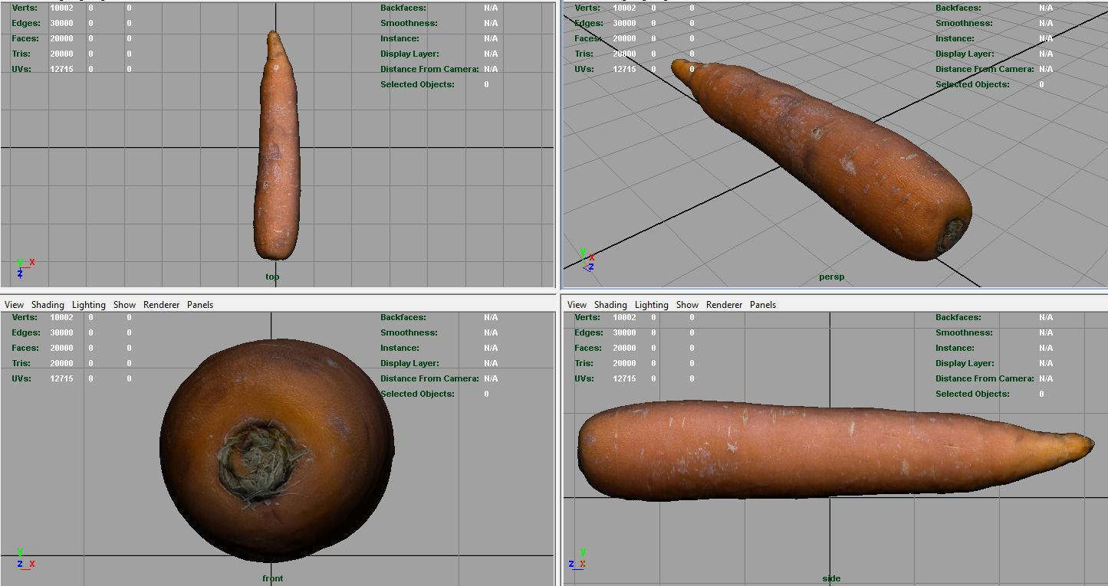Click the persp viewport label
The height and width of the screenshot is (586, 1108).
tap(831, 277)
